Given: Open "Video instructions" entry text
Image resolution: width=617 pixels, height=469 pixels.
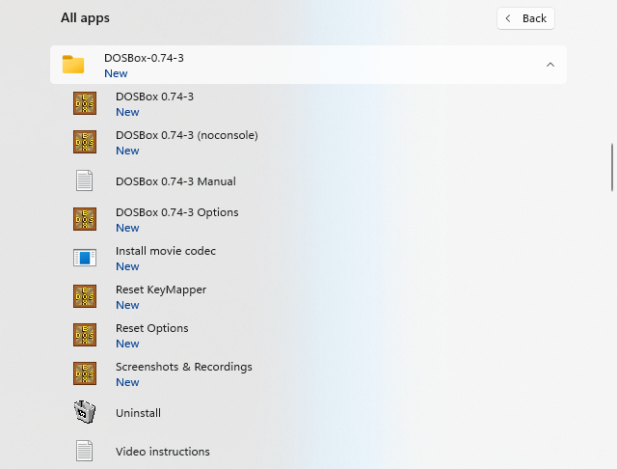Looking at the screenshot, I should (x=163, y=452).
